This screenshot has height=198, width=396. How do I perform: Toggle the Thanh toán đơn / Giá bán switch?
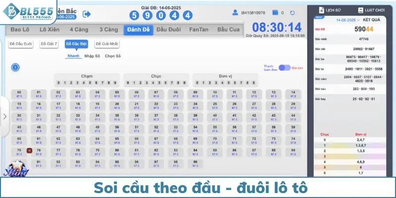tap(284, 68)
